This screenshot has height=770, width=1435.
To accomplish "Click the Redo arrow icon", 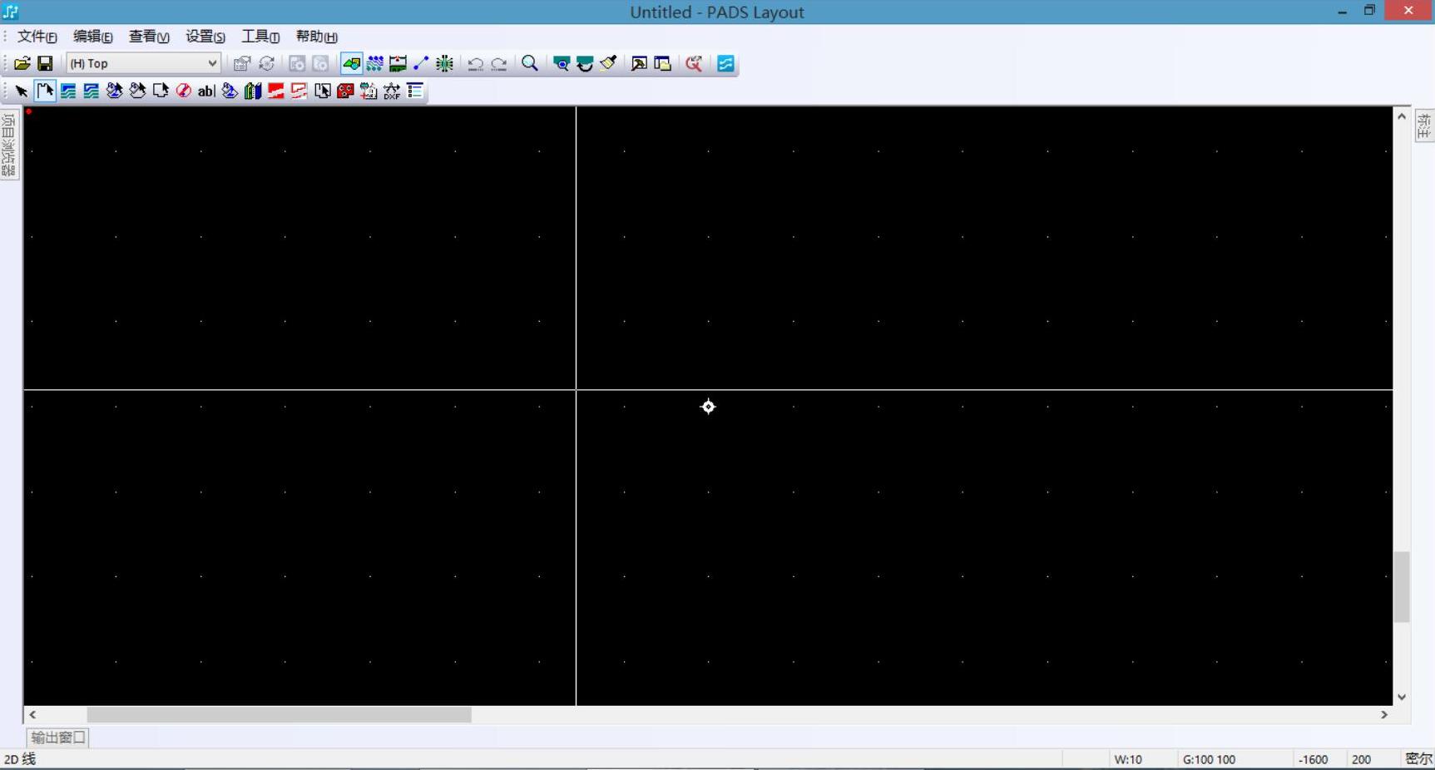I will click(499, 63).
